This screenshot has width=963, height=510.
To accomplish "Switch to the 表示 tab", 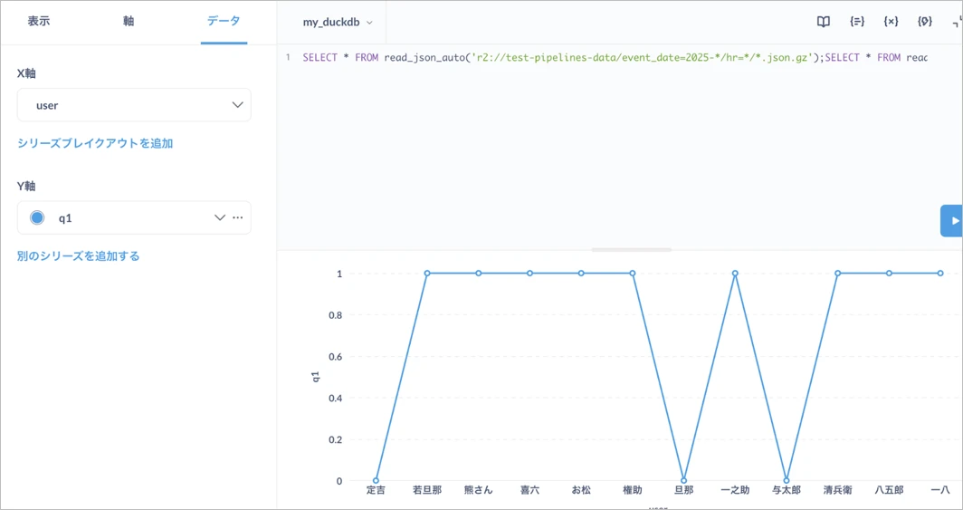I will [38, 21].
